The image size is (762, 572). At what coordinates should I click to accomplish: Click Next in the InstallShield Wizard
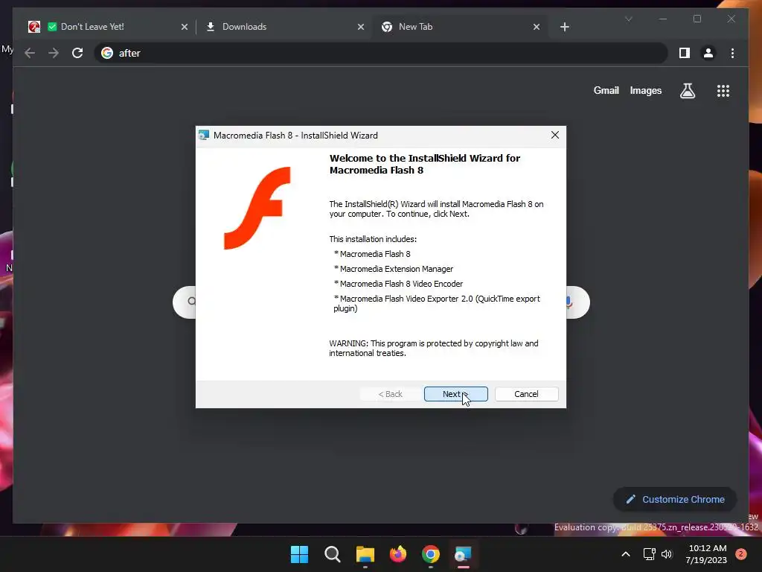click(455, 394)
